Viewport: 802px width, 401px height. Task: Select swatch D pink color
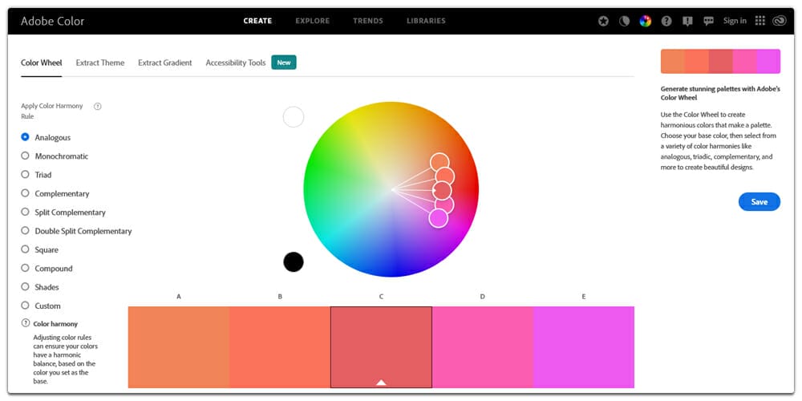482,346
